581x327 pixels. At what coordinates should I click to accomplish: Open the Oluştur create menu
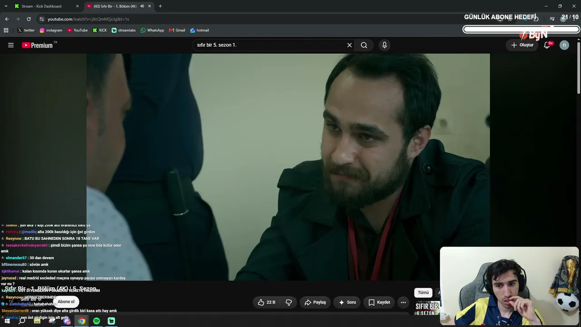522,45
